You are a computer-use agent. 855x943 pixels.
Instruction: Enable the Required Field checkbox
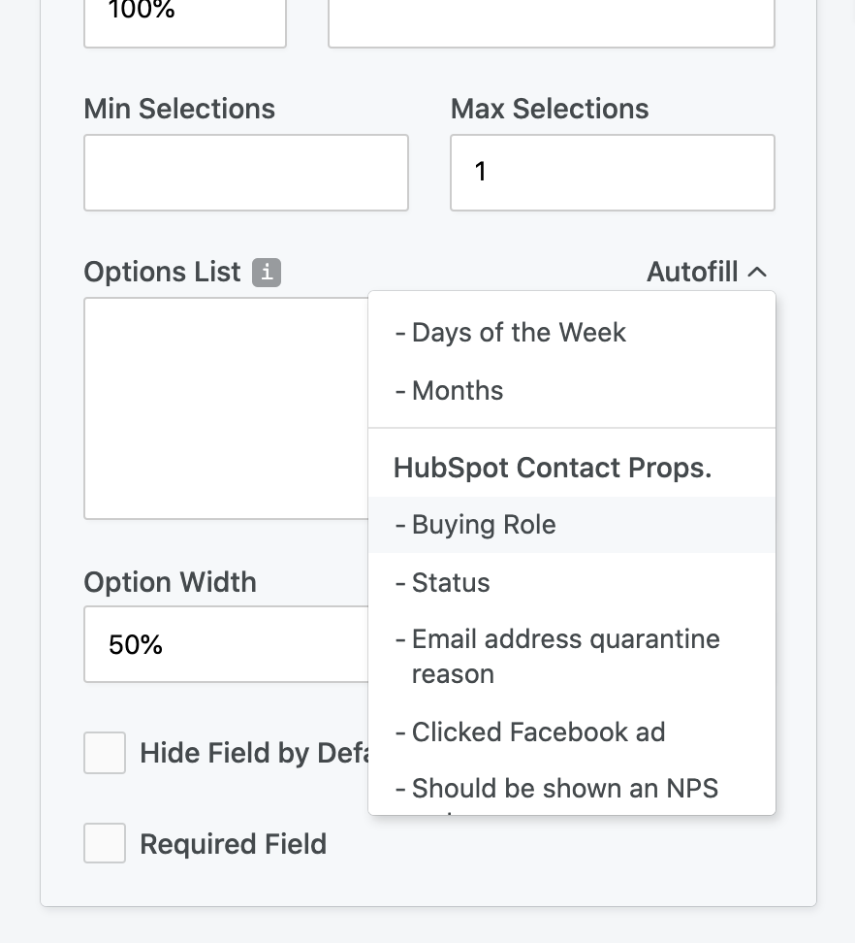coord(105,843)
